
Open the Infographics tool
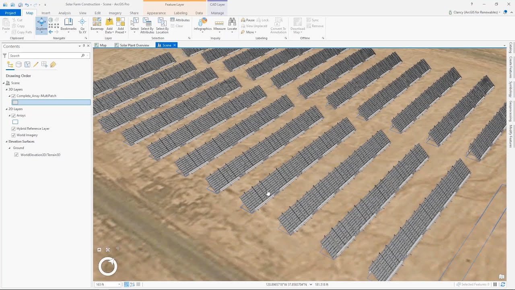tap(203, 25)
